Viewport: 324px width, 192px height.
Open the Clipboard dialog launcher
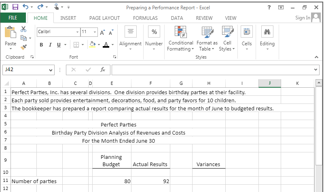click(x=32, y=57)
